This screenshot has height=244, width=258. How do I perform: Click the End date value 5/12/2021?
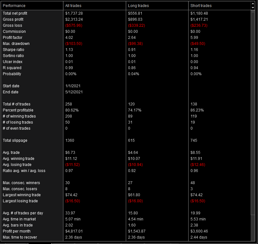[x=74, y=92]
